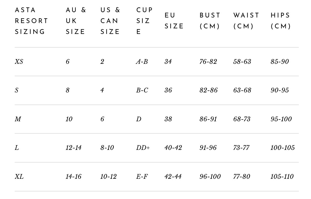The image size is (311, 199).
Task: Click the 82-86 bust measurement cell
Action: click(208, 90)
